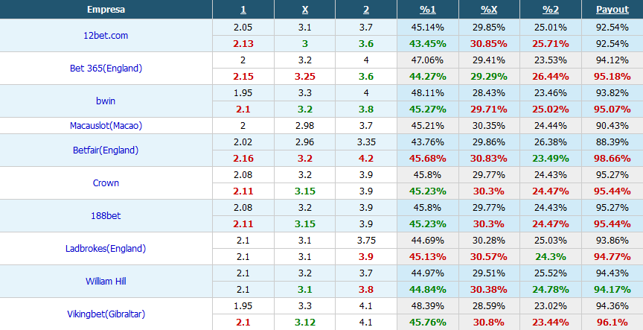Select William Hill red odds 3.8

366,291
